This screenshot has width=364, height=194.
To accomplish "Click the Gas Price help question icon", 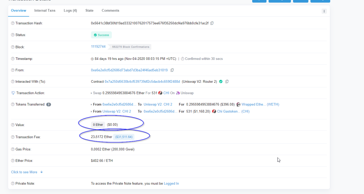I will pyautogui.click(x=13, y=149).
